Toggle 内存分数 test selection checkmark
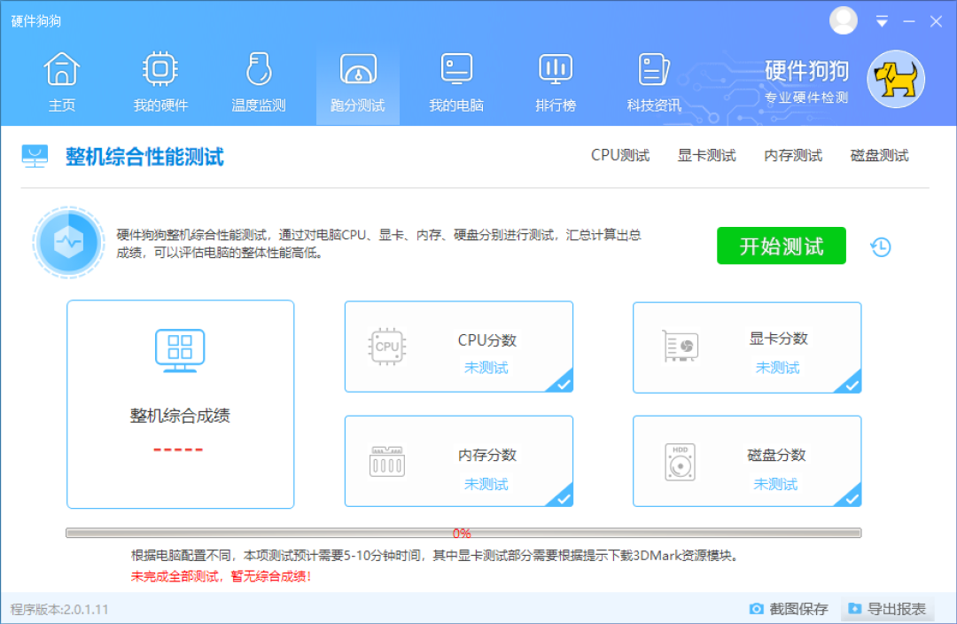The width and height of the screenshot is (957, 624). (x=564, y=499)
